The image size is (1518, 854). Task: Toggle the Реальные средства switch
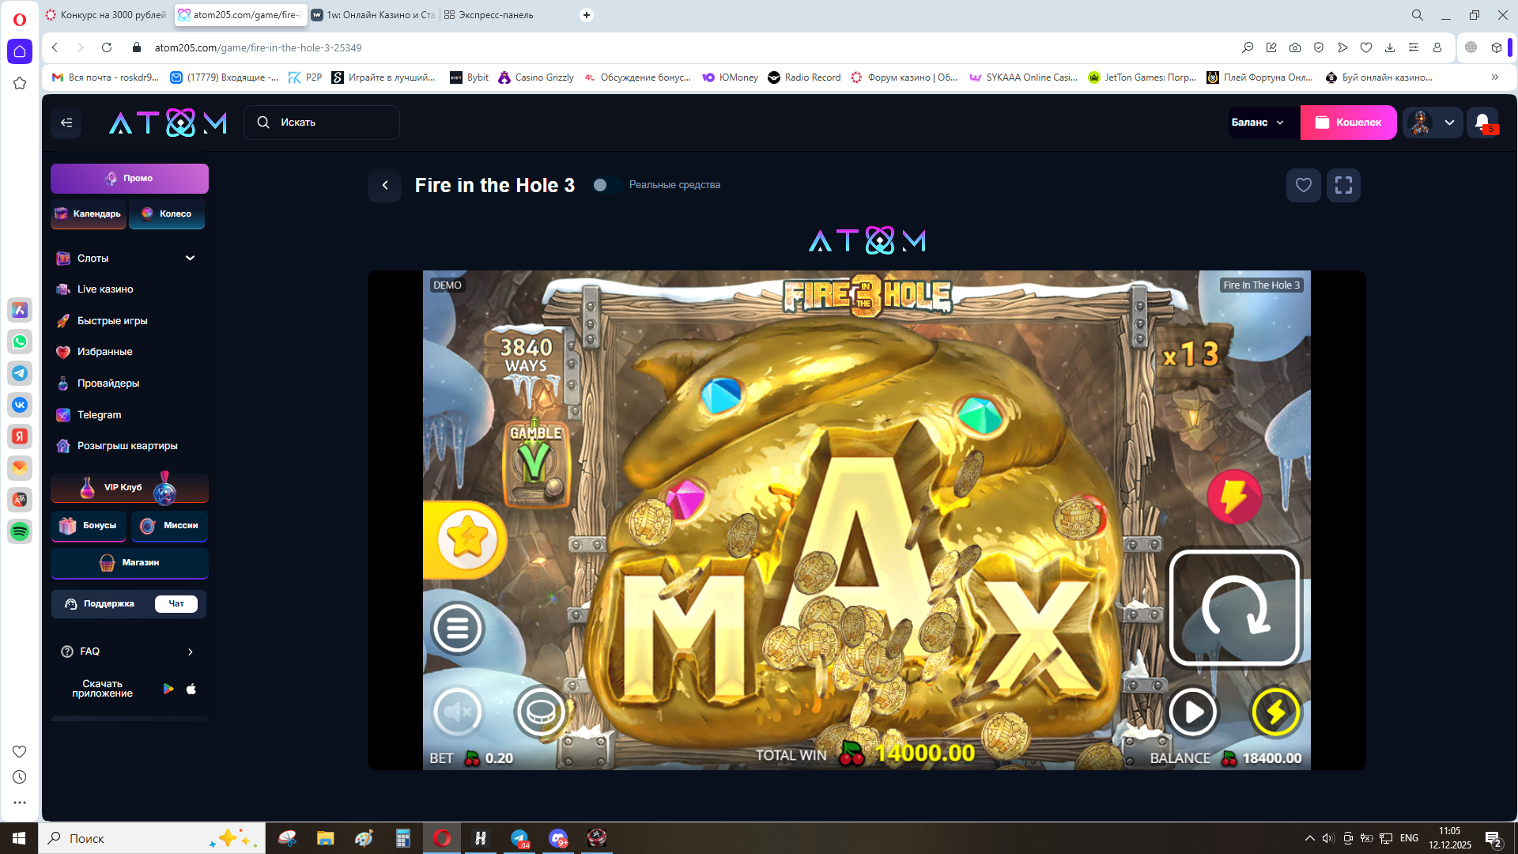606,185
